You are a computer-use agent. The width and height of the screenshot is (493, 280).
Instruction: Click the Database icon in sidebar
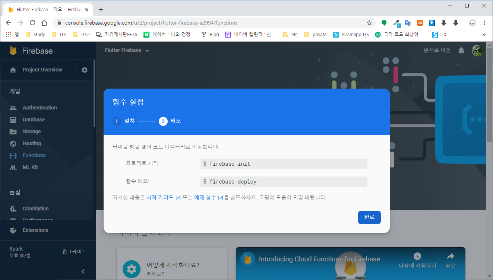tap(13, 120)
